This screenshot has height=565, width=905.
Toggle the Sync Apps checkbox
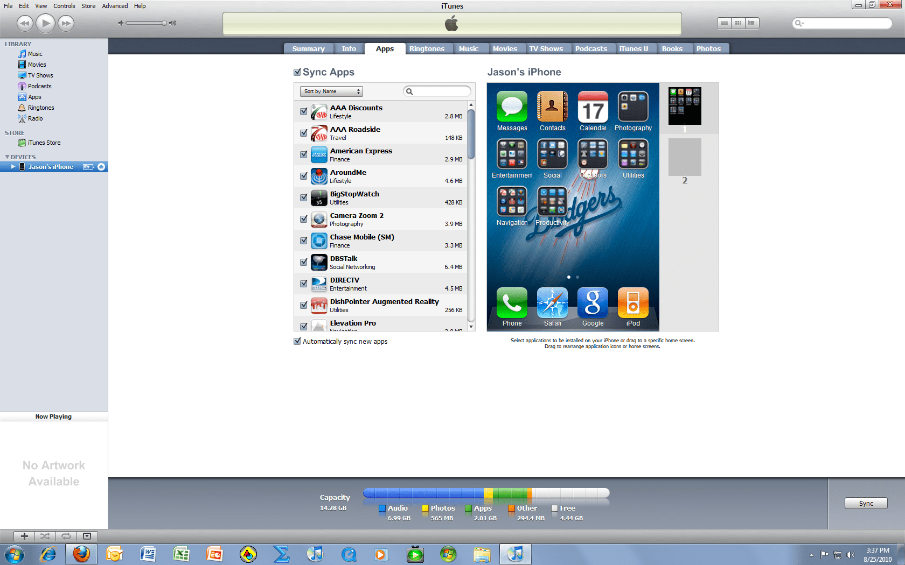click(297, 72)
